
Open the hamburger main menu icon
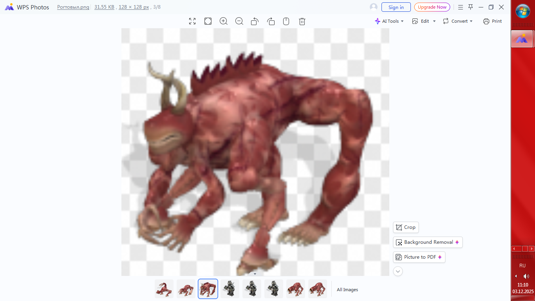(461, 7)
